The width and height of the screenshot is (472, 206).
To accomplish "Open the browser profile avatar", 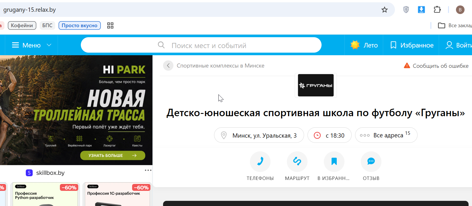I will (x=460, y=10).
